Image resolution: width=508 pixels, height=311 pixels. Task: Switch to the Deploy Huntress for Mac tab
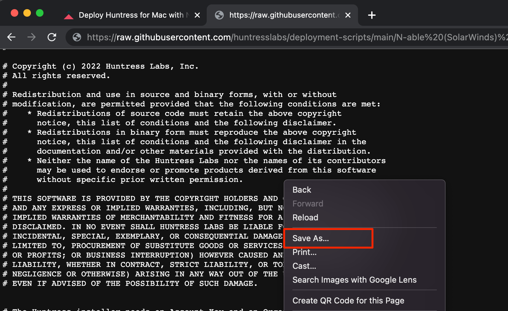point(132,15)
